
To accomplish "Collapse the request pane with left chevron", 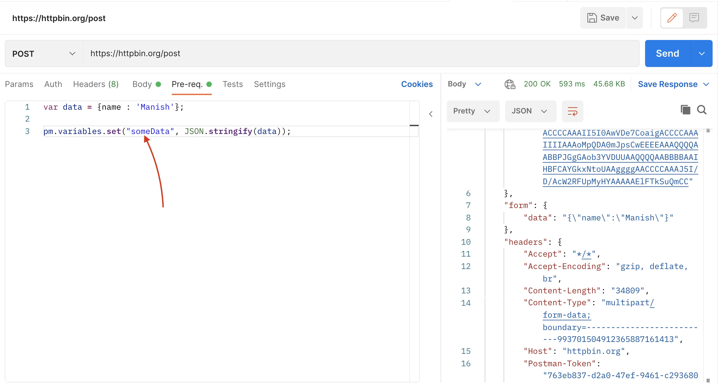I will (431, 114).
